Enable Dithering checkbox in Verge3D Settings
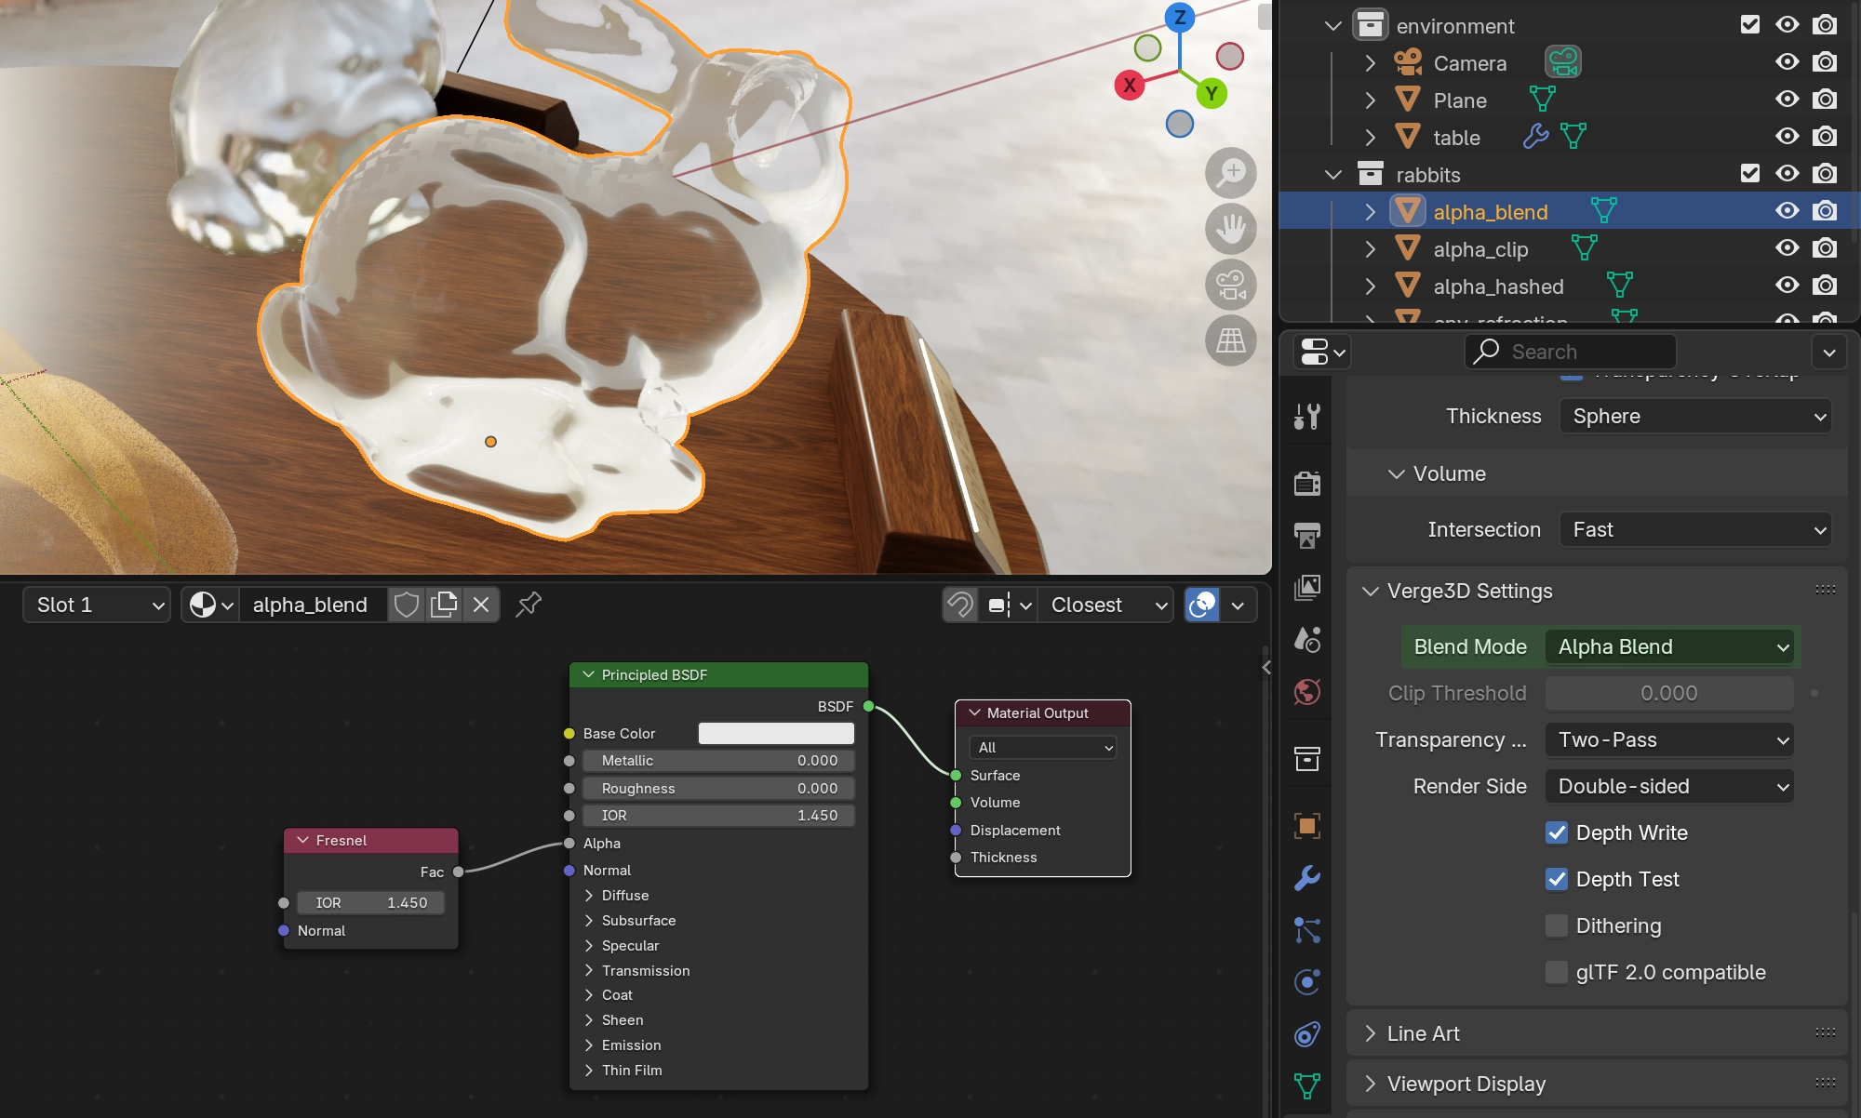Image resolution: width=1861 pixels, height=1118 pixels. coord(1555,925)
